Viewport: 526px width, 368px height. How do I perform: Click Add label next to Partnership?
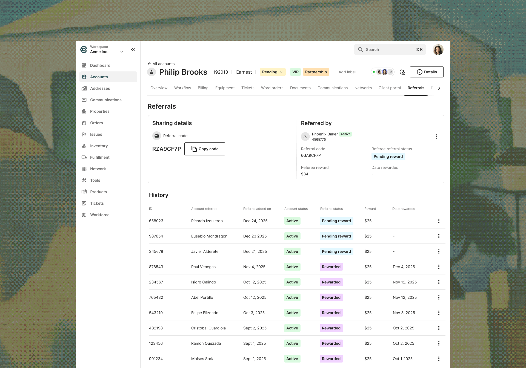point(344,72)
